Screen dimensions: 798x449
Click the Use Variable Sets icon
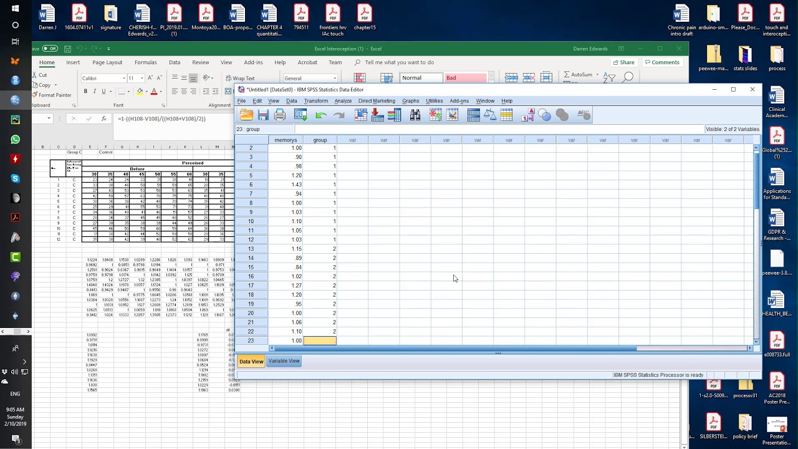point(545,115)
